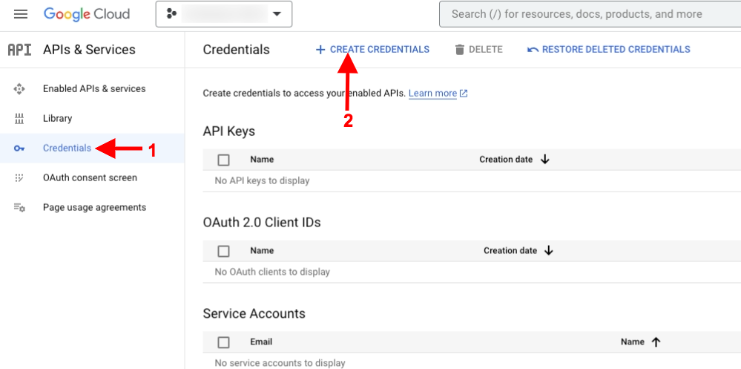Click Create Credentials button

tap(372, 50)
